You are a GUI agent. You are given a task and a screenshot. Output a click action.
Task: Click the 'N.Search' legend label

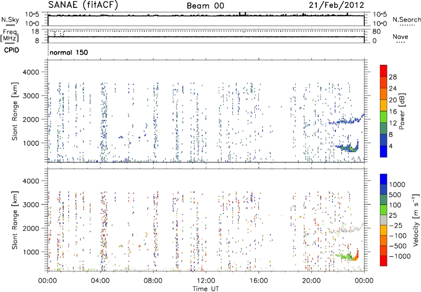(x=406, y=20)
